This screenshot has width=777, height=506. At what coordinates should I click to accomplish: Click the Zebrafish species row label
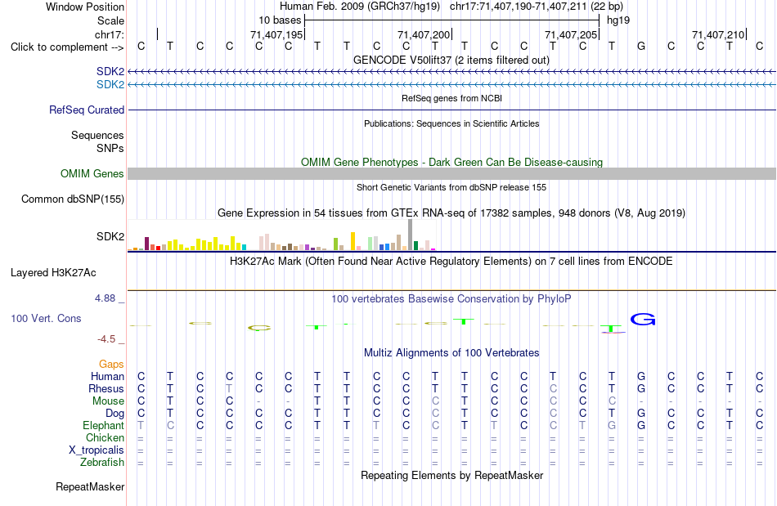(x=102, y=462)
